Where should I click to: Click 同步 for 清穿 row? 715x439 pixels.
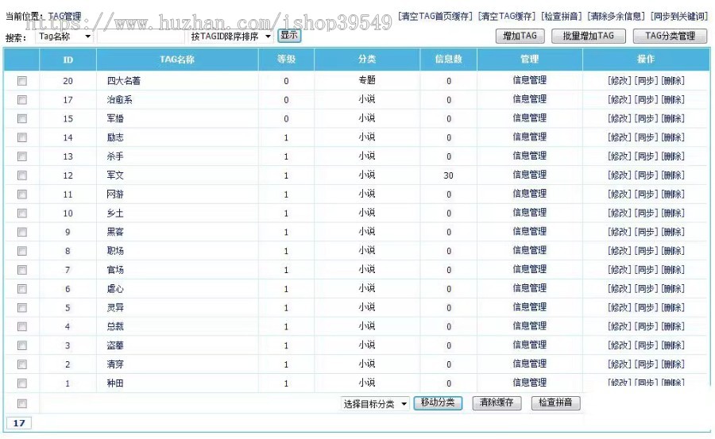(x=646, y=364)
